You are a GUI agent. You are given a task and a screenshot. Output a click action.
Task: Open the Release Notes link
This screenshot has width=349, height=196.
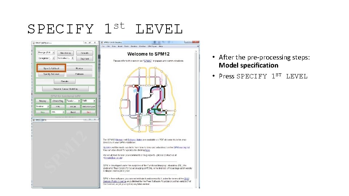click(x=135, y=140)
